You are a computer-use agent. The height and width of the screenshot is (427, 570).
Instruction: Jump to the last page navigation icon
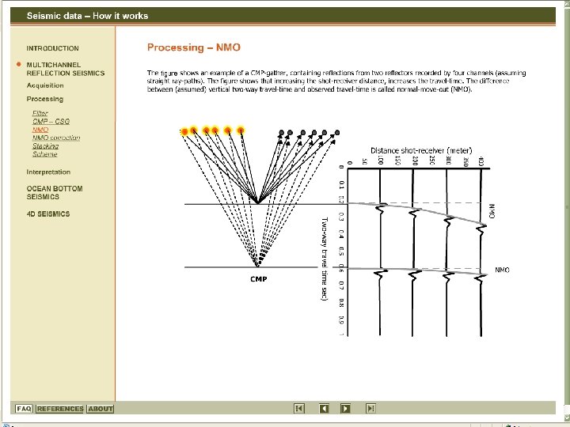click(370, 409)
